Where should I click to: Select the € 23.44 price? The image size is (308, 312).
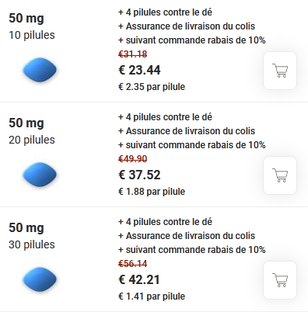tap(139, 70)
